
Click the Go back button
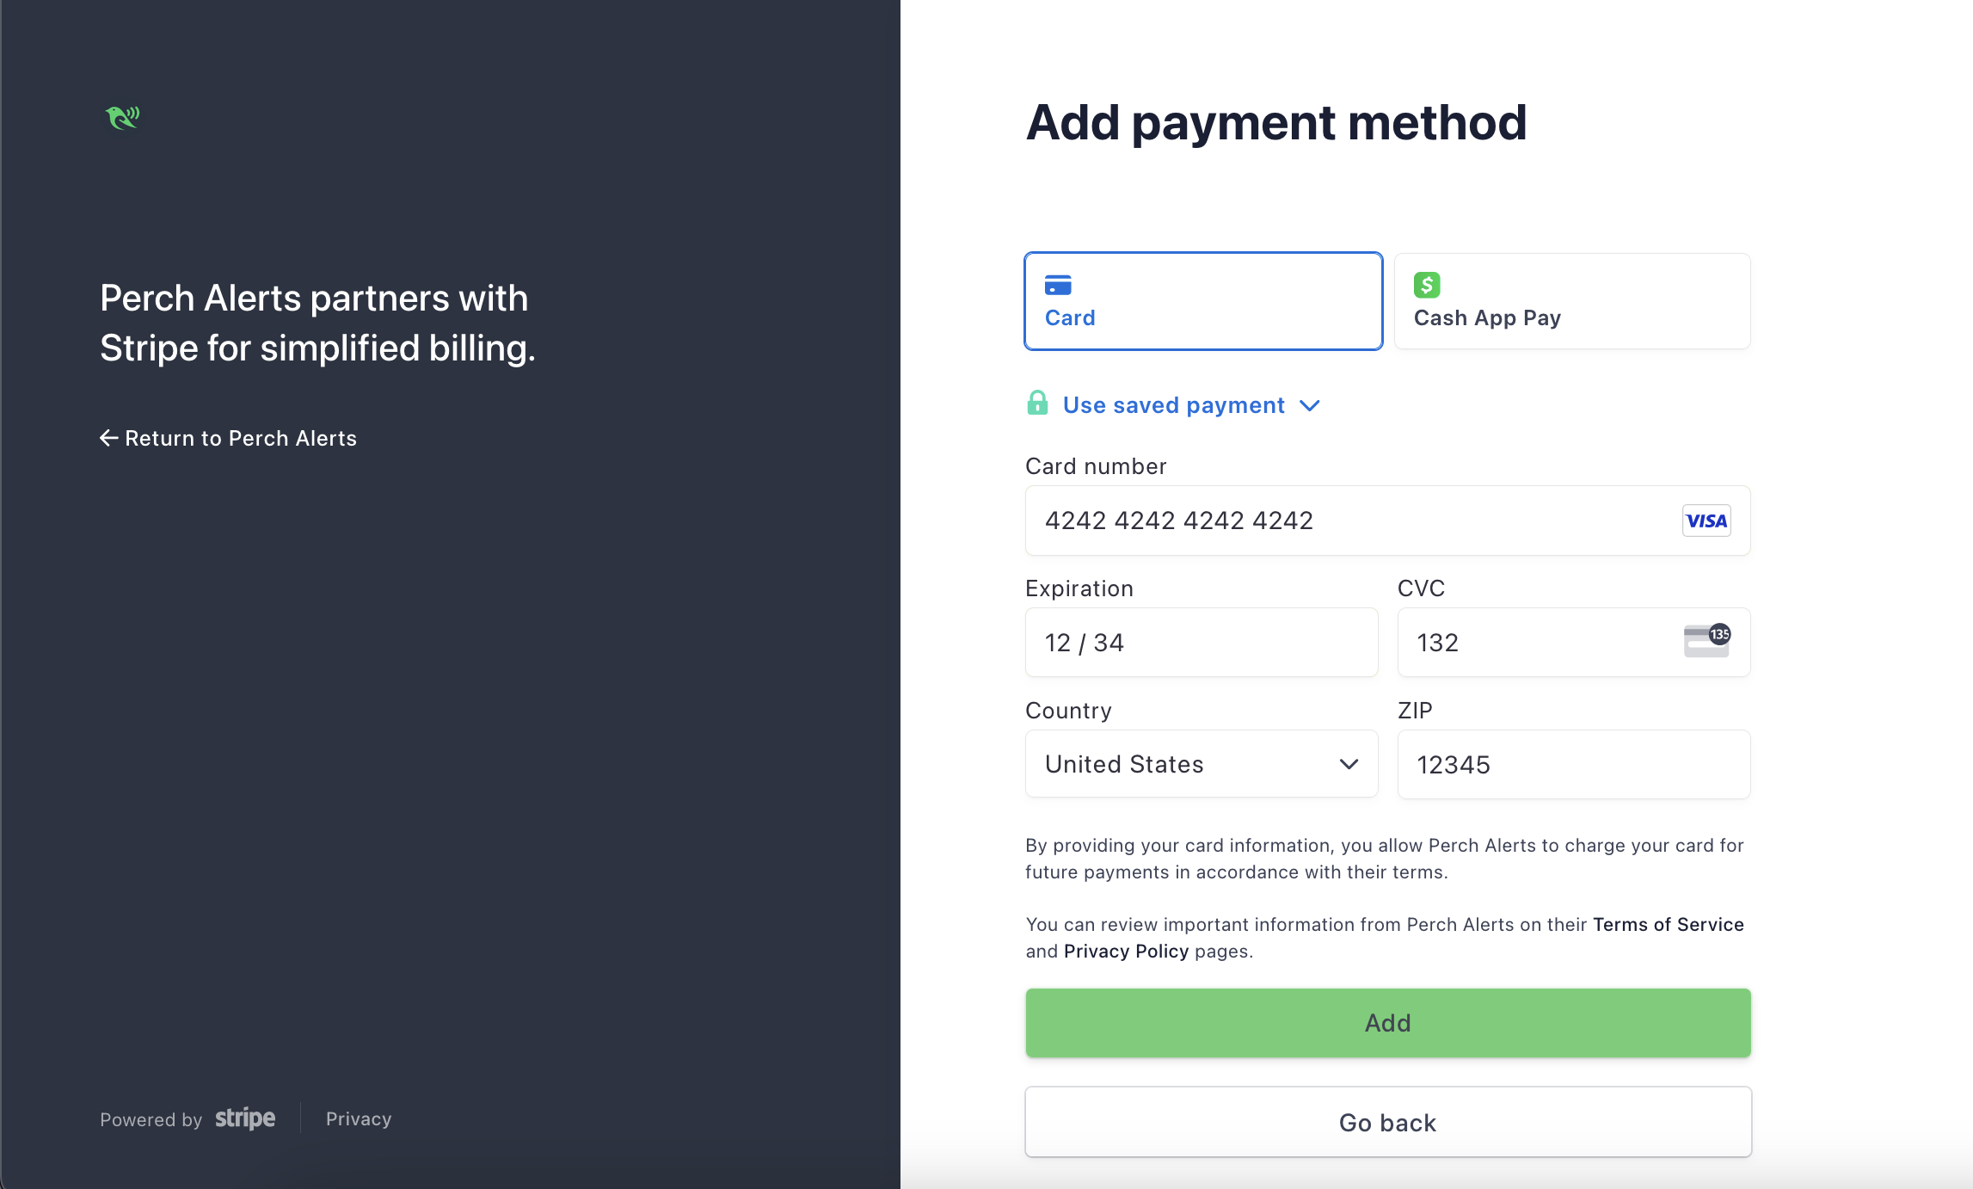[x=1387, y=1122]
